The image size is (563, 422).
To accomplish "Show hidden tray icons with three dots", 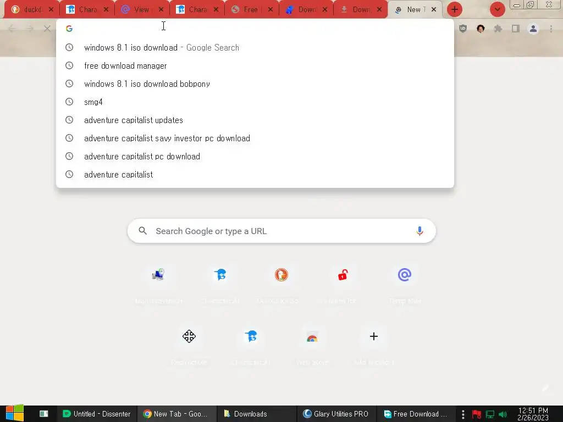I will point(463,414).
